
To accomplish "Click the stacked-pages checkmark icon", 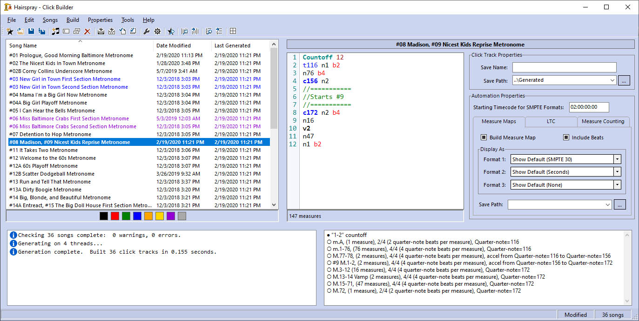I will point(133,31).
